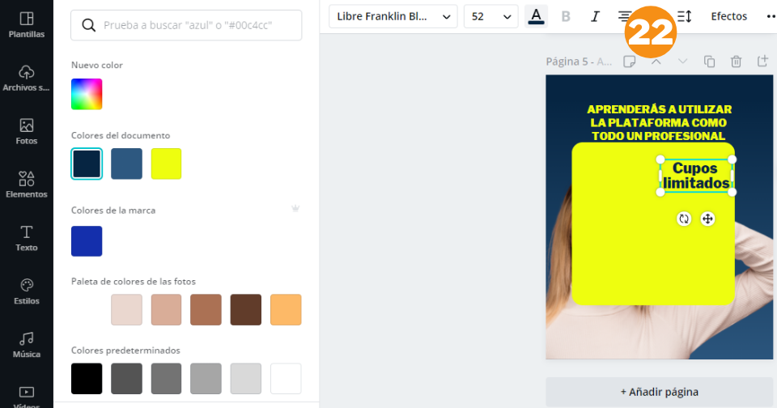
Task: Select the royal blue brand color
Action: (x=87, y=241)
